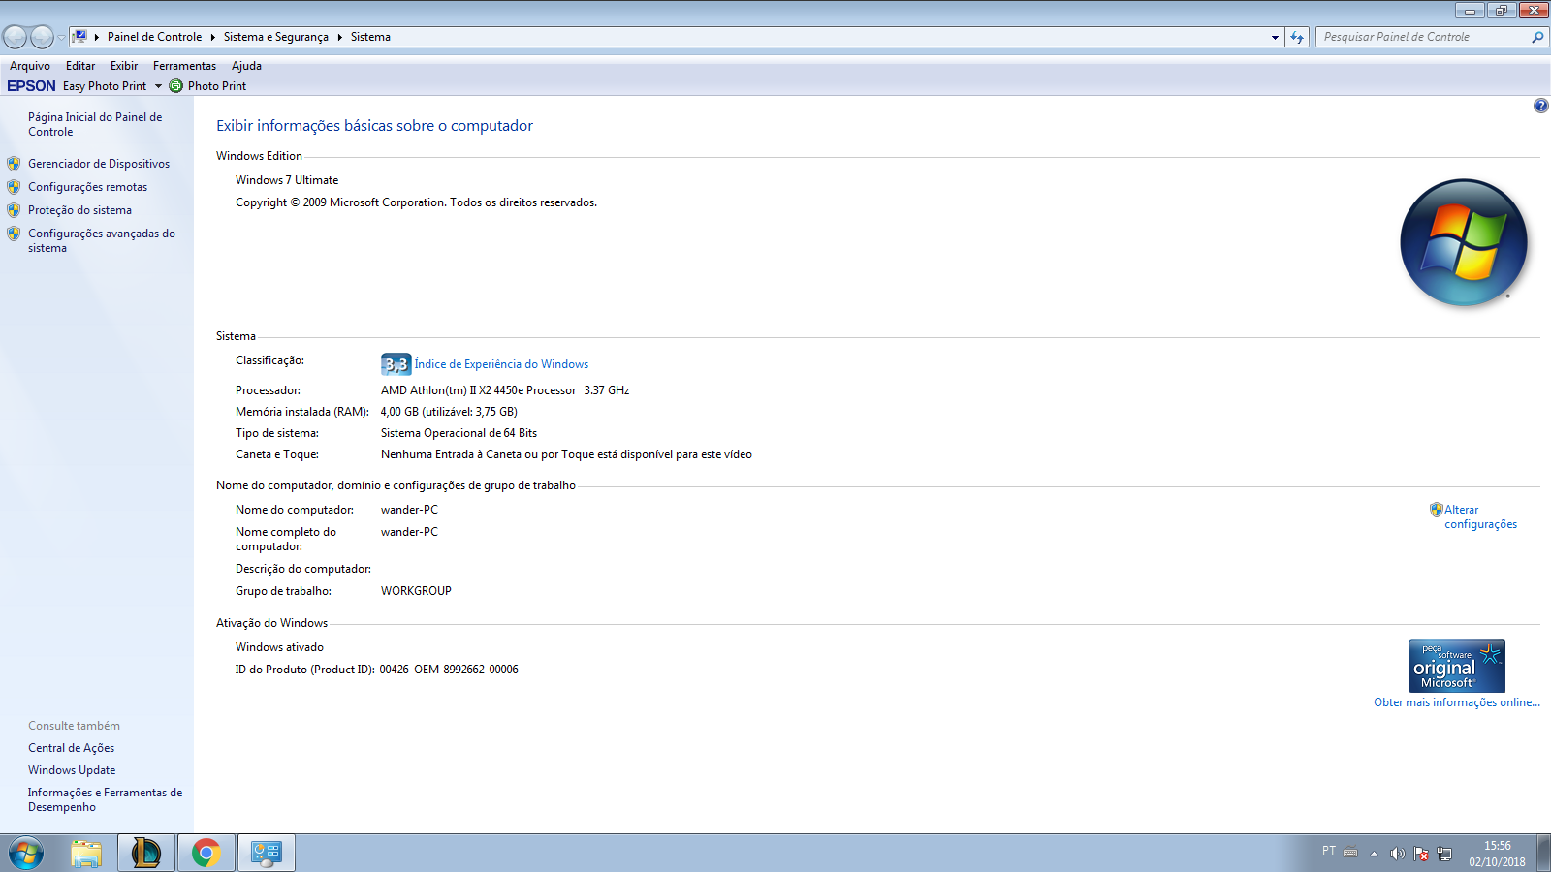Open Proteção do sistema link
The width and height of the screenshot is (1551, 872).
[79, 210]
